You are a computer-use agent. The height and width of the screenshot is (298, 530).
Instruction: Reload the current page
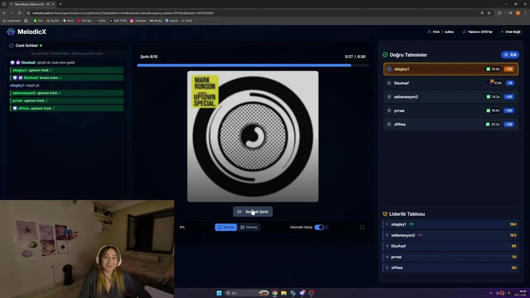click(x=19, y=13)
